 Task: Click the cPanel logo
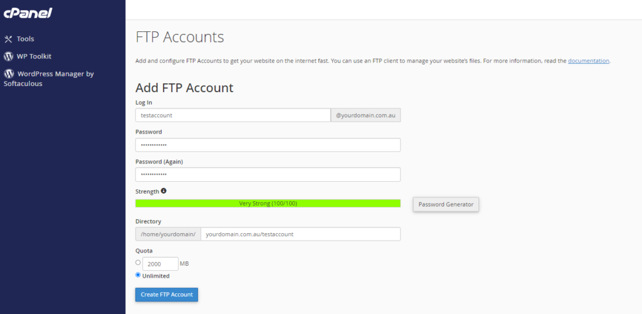tap(28, 13)
